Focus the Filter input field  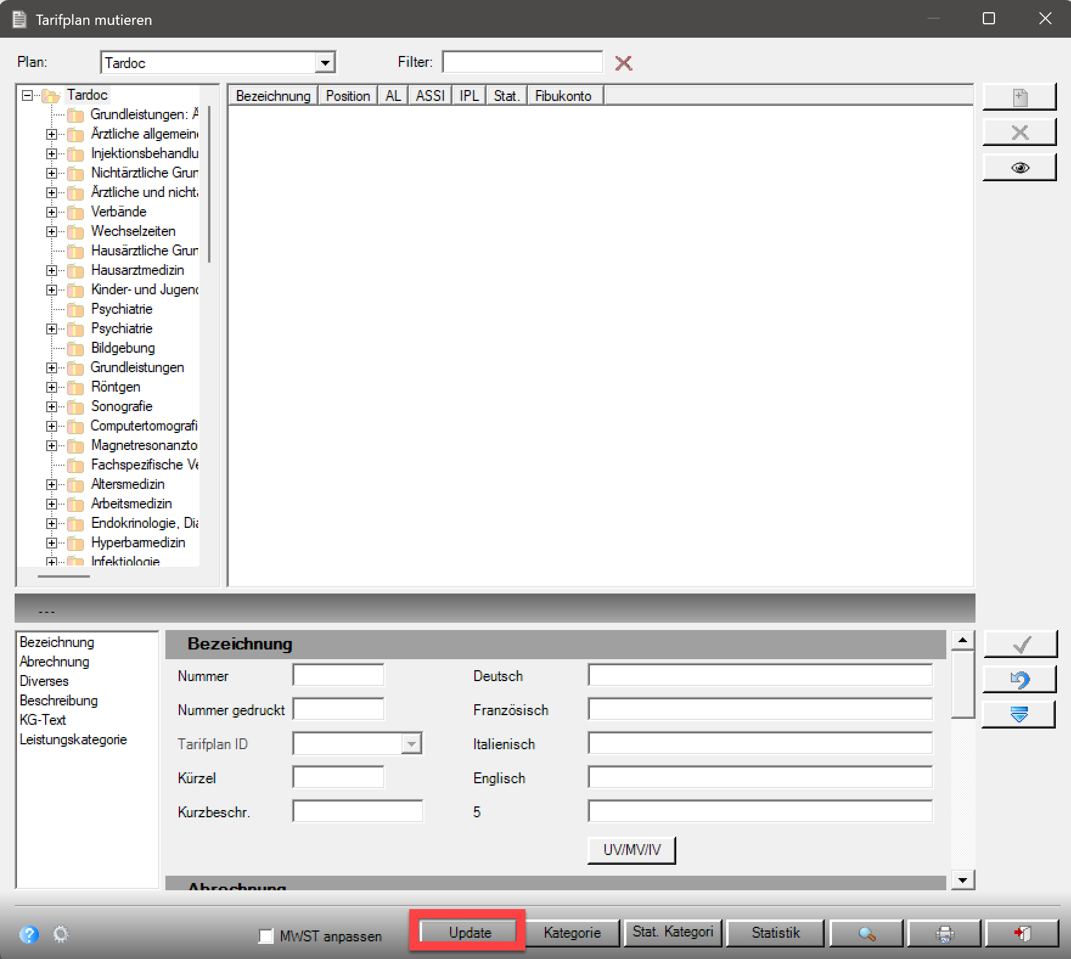[x=522, y=62]
